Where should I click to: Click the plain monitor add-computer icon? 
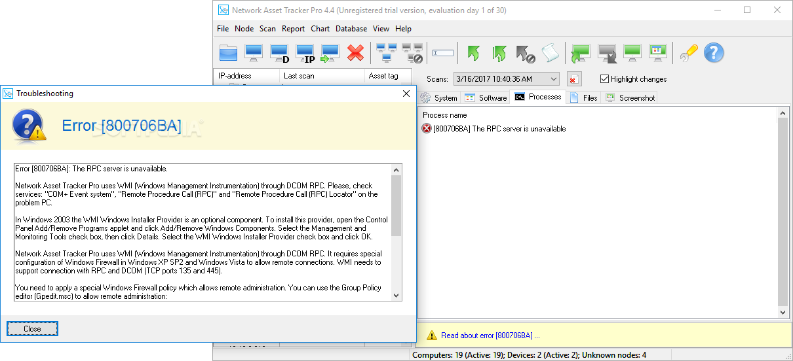click(x=254, y=53)
